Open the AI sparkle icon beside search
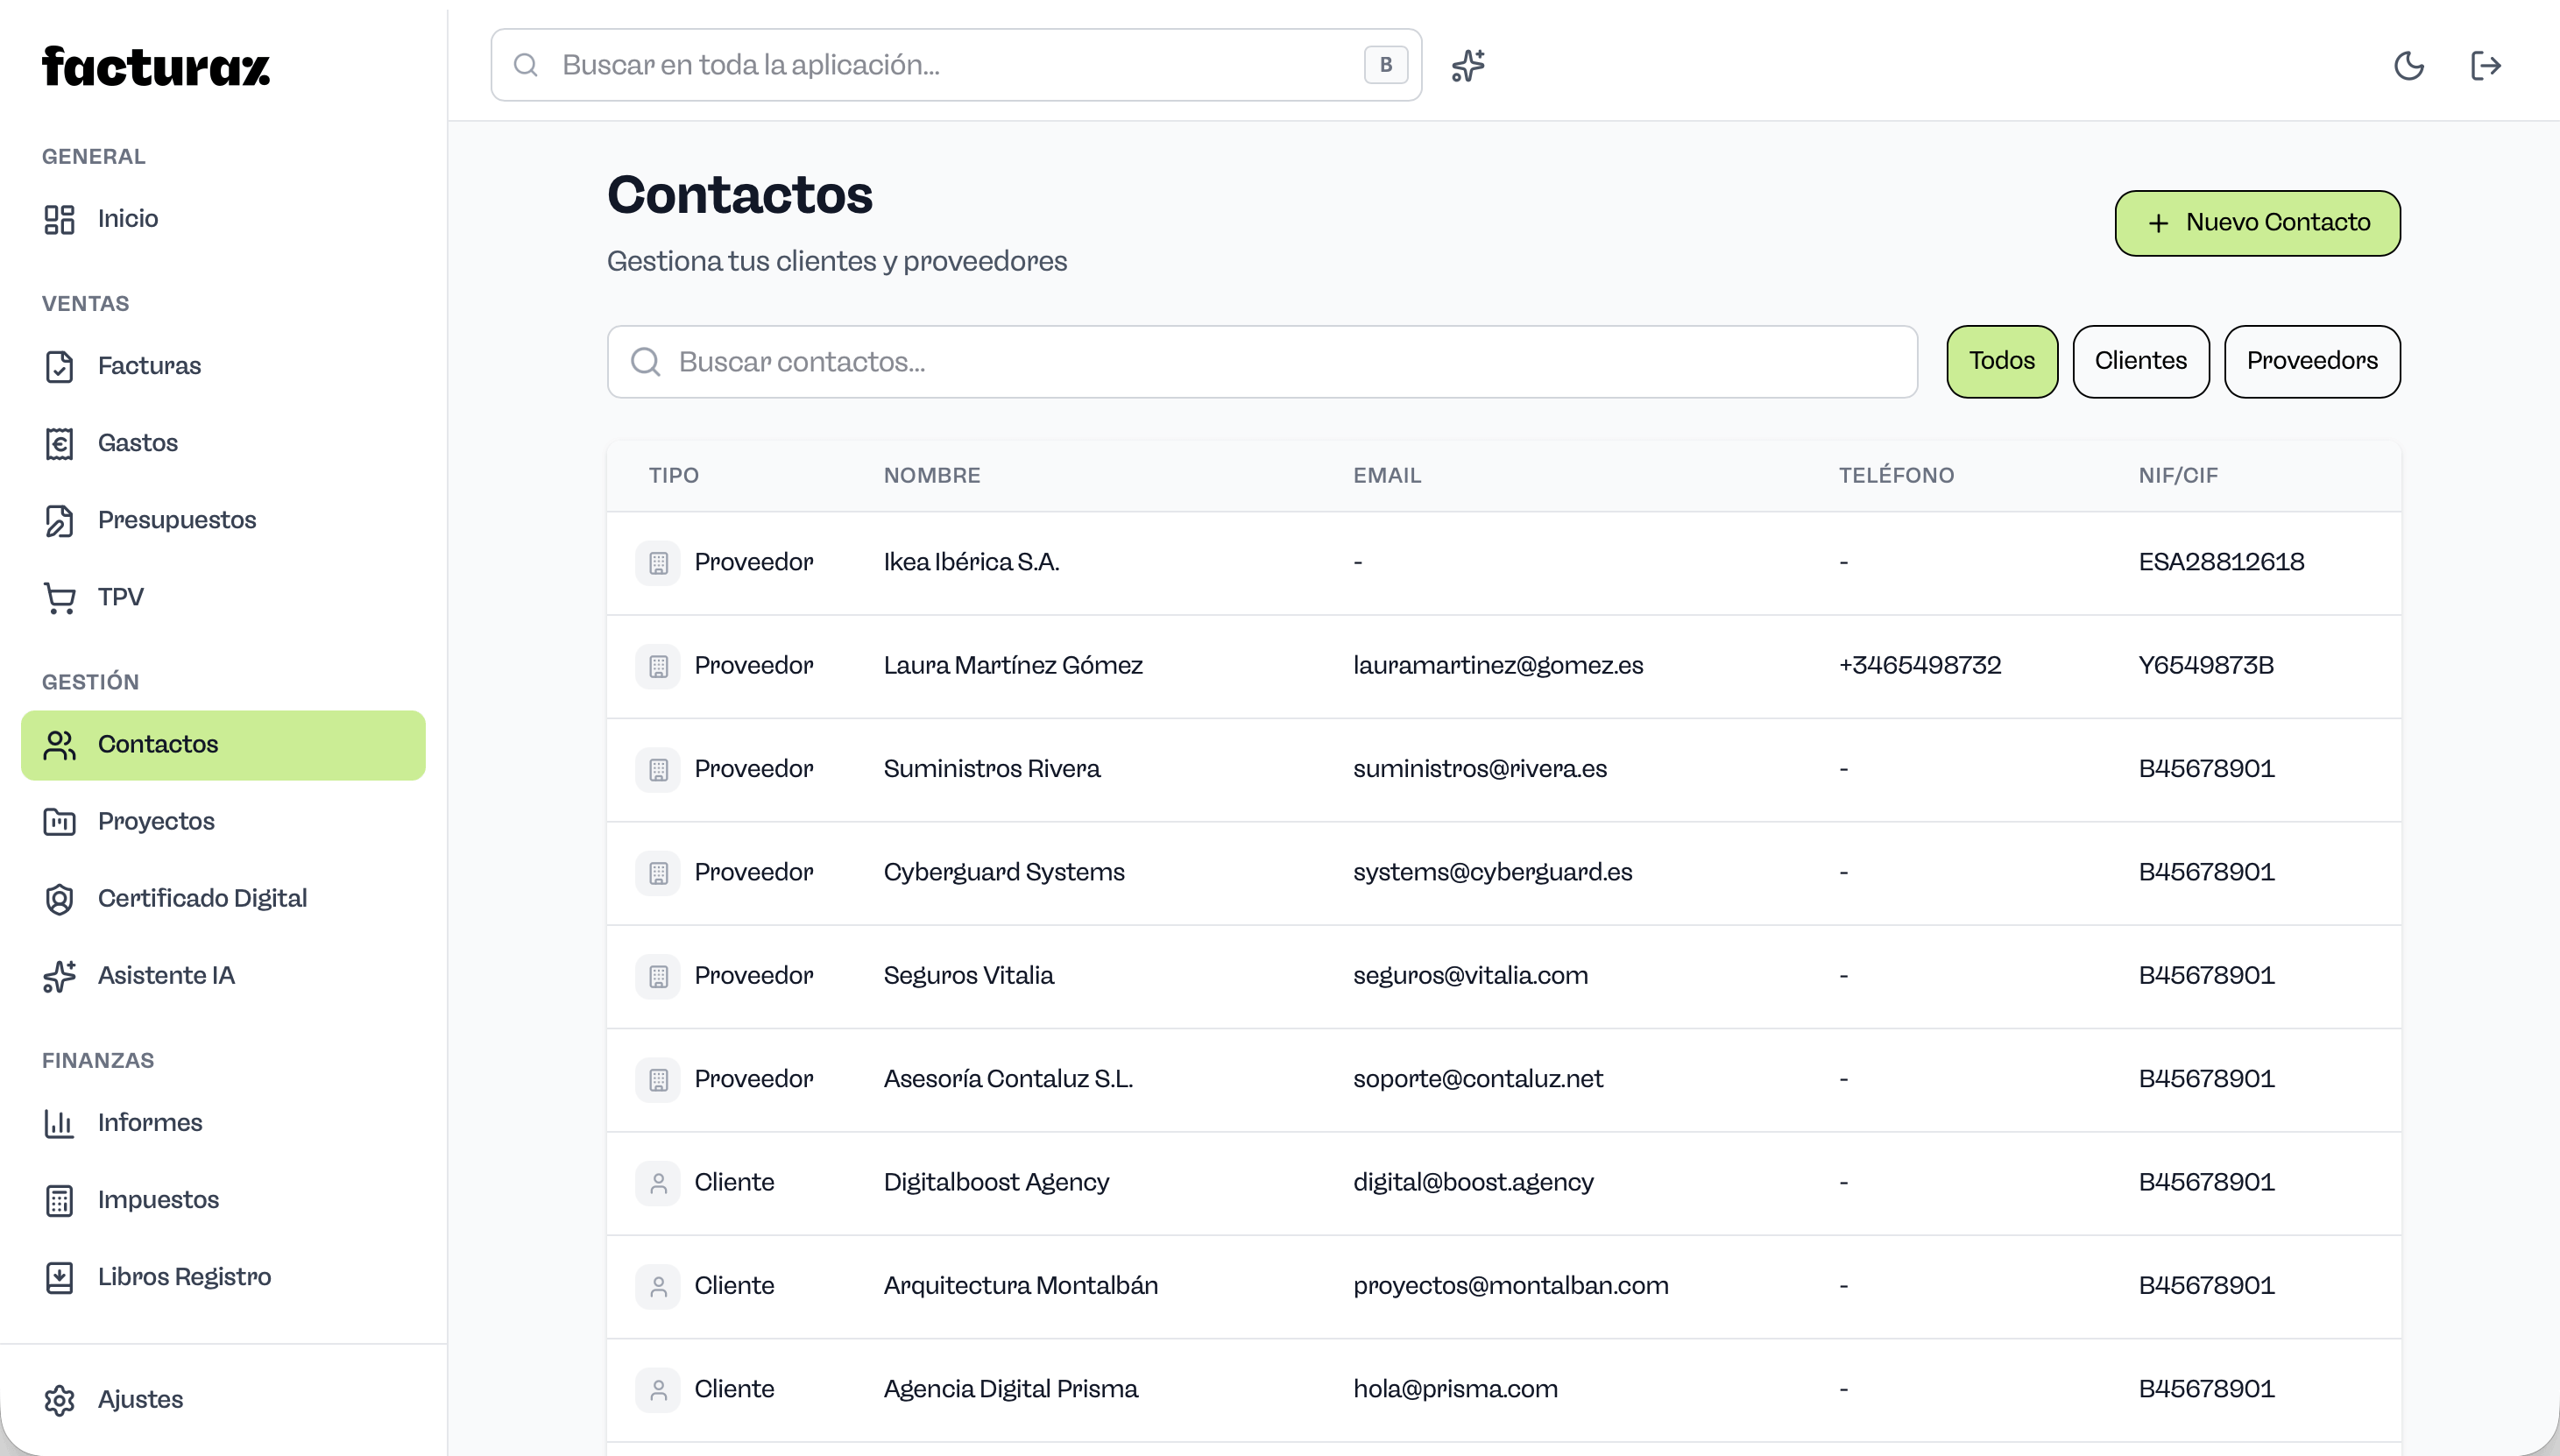 click(x=1468, y=66)
